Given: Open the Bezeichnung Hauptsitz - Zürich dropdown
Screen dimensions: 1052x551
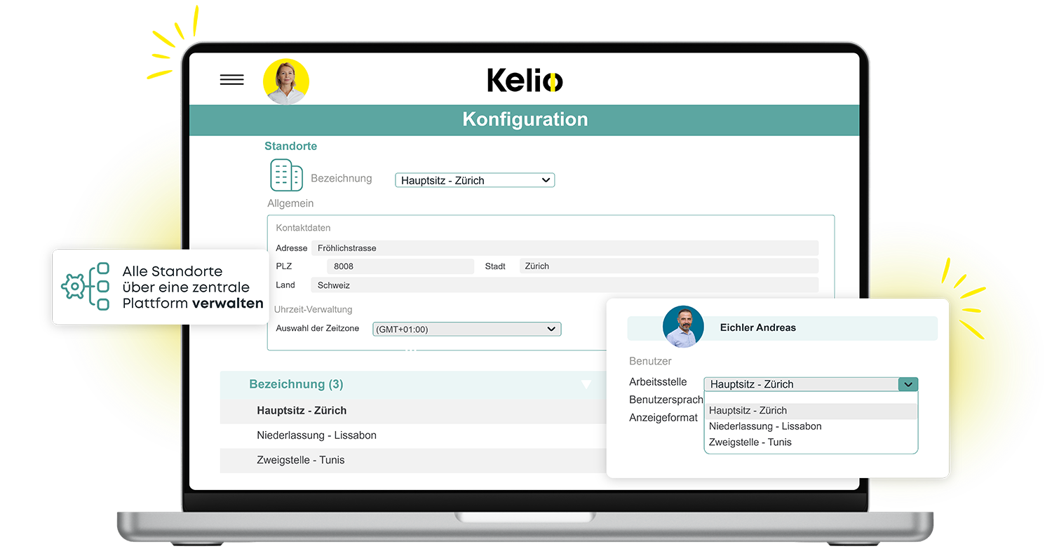Looking at the screenshot, I should click(475, 180).
